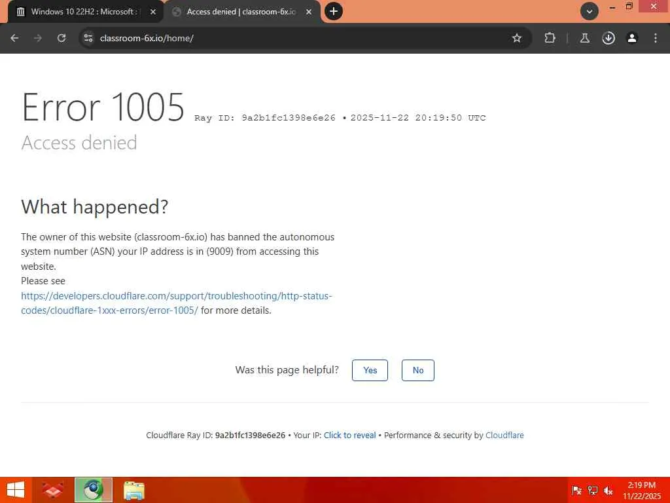Click the forward navigation arrow
Image resolution: width=670 pixels, height=503 pixels.
[38, 38]
